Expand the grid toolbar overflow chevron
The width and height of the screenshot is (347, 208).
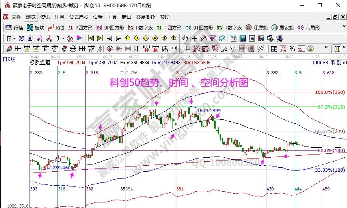click(344, 47)
